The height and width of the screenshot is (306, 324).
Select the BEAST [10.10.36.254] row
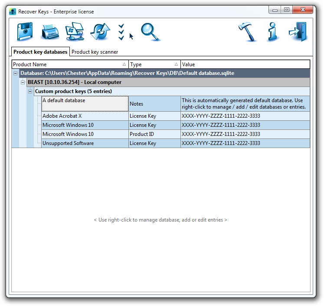(x=168, y=82)
